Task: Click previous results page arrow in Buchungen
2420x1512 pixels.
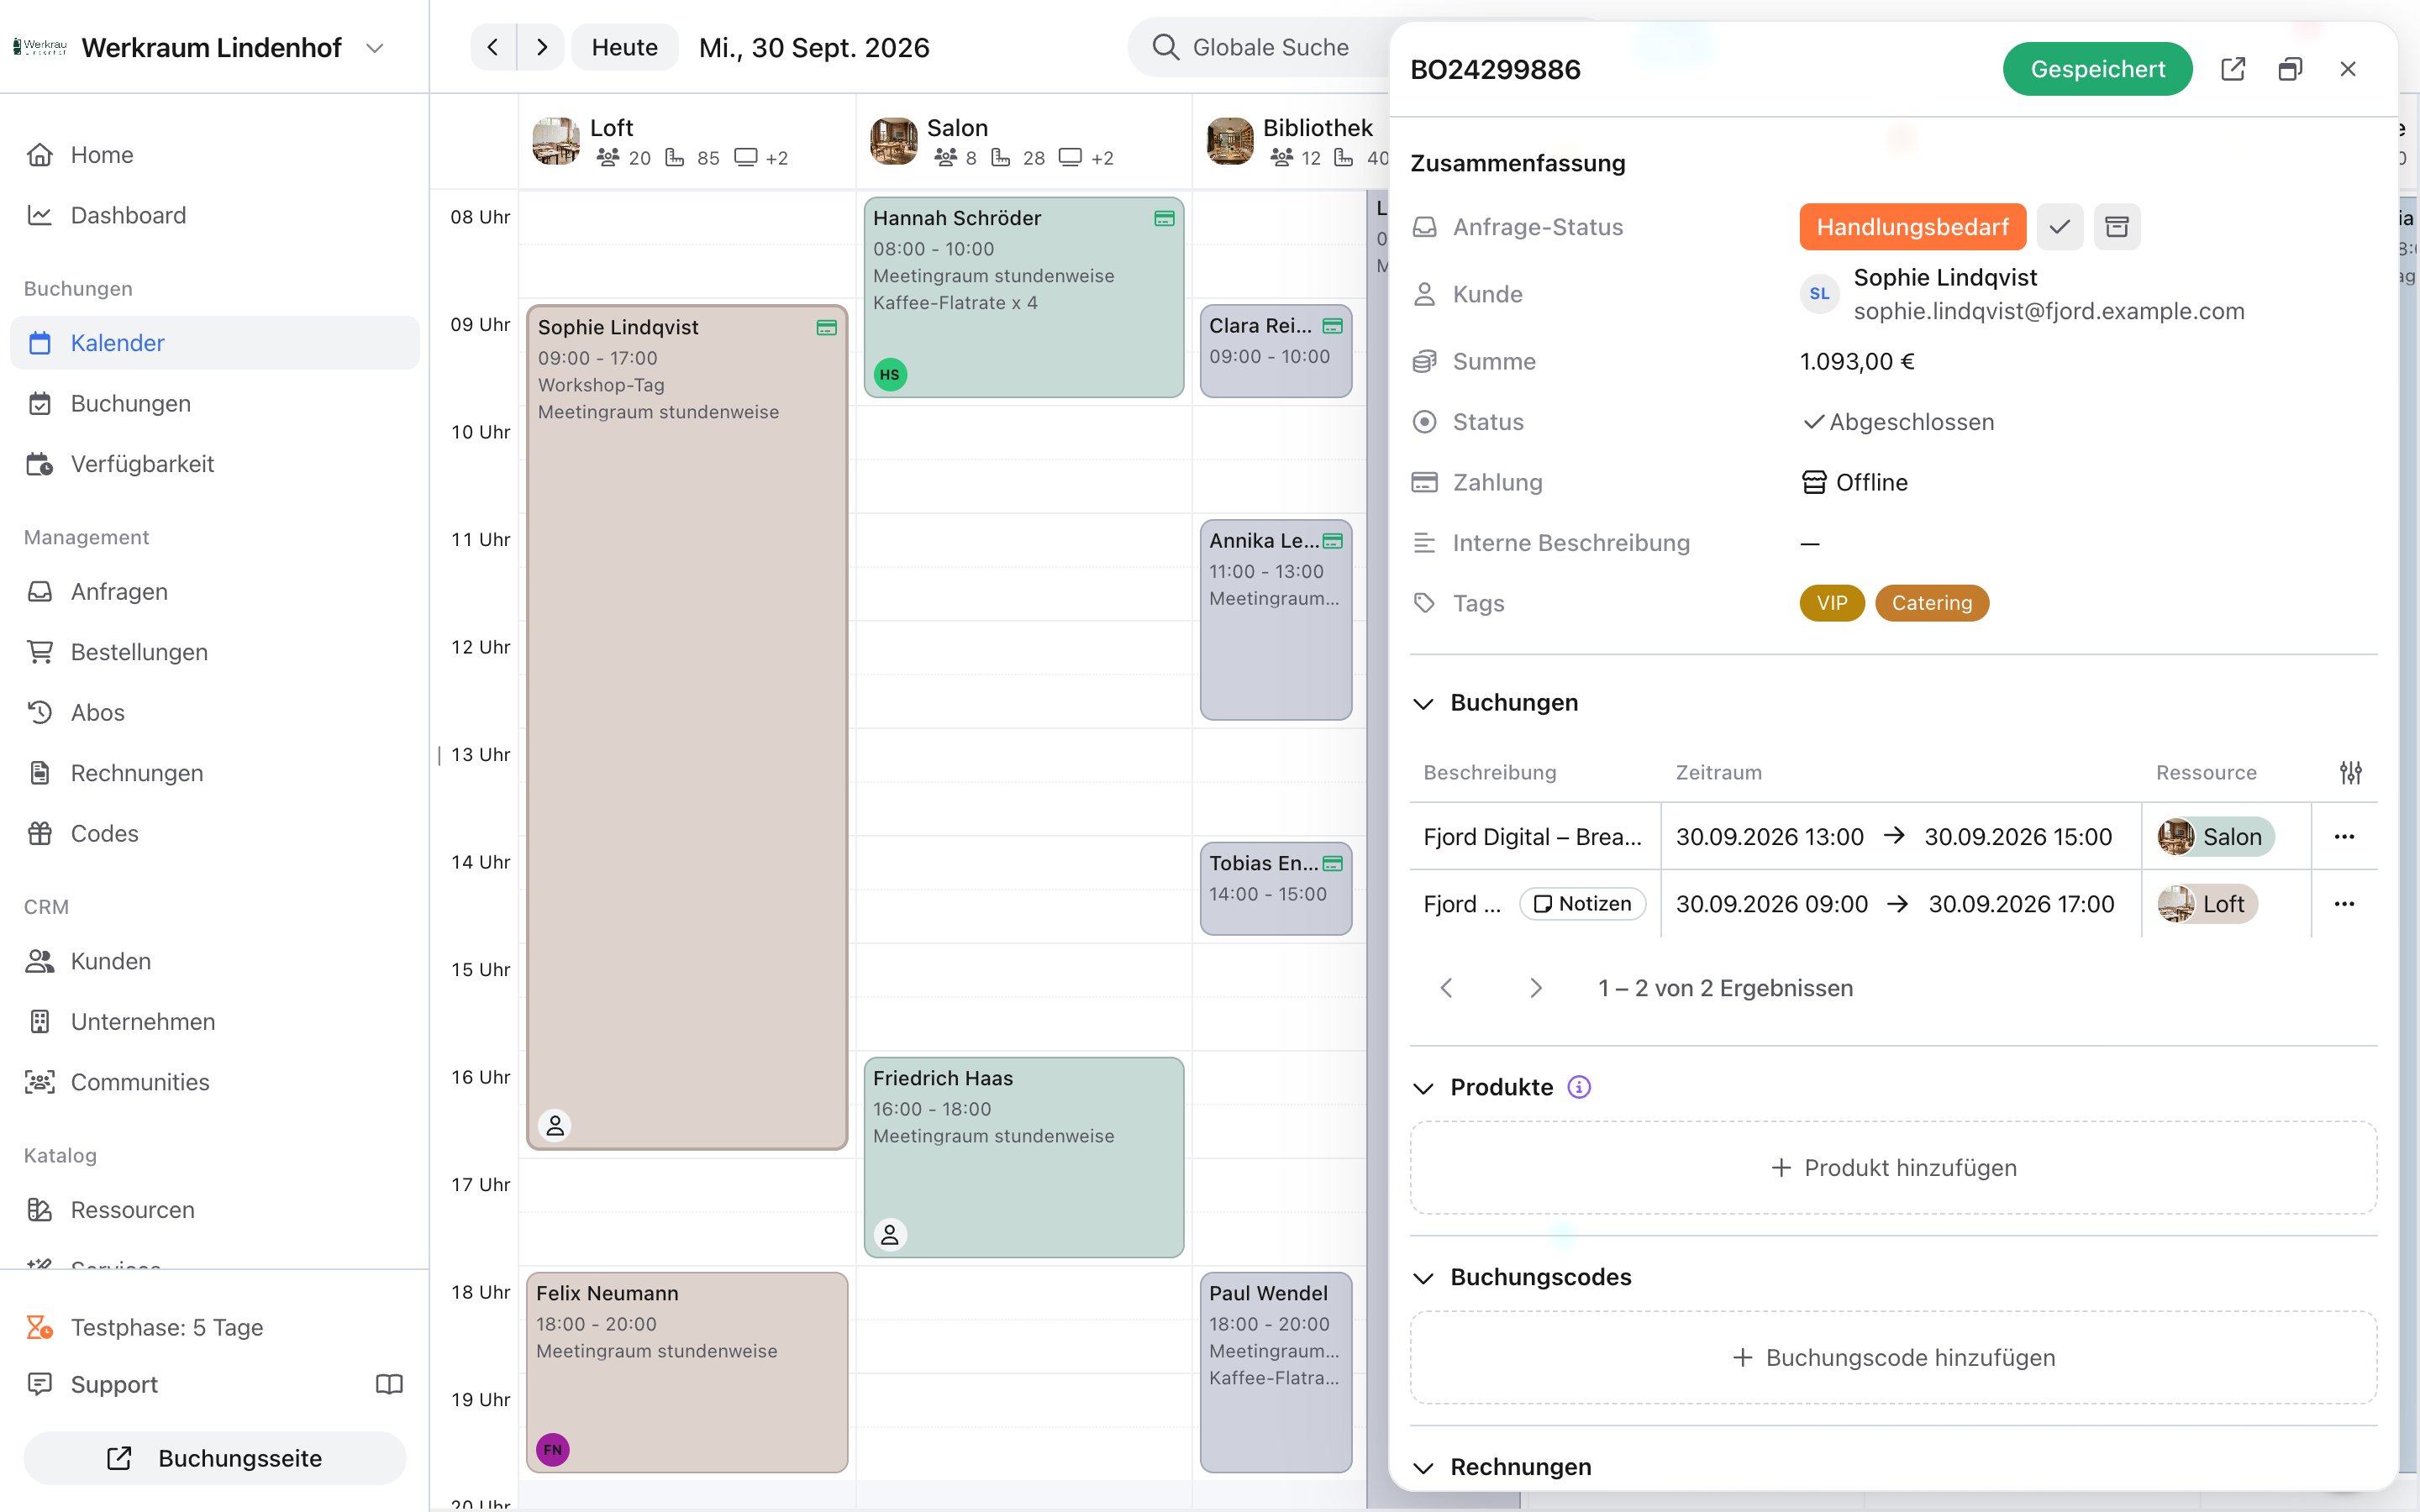Action: [x=1446, y=988]
